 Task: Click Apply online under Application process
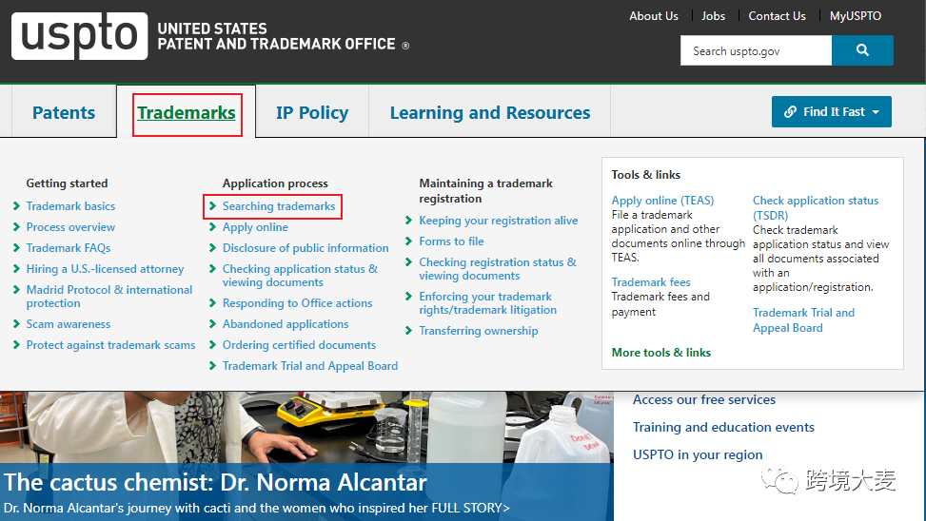click(x=255, y=227)
